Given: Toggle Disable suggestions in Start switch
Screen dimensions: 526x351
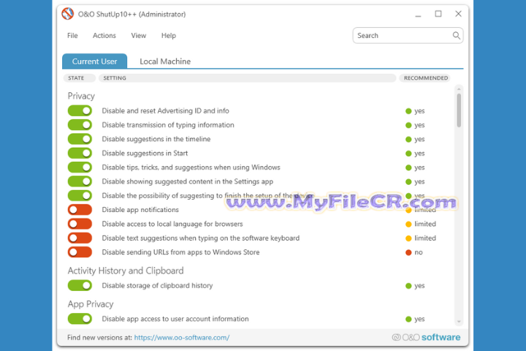Looking at the screenshot, I should pos(80,153).
